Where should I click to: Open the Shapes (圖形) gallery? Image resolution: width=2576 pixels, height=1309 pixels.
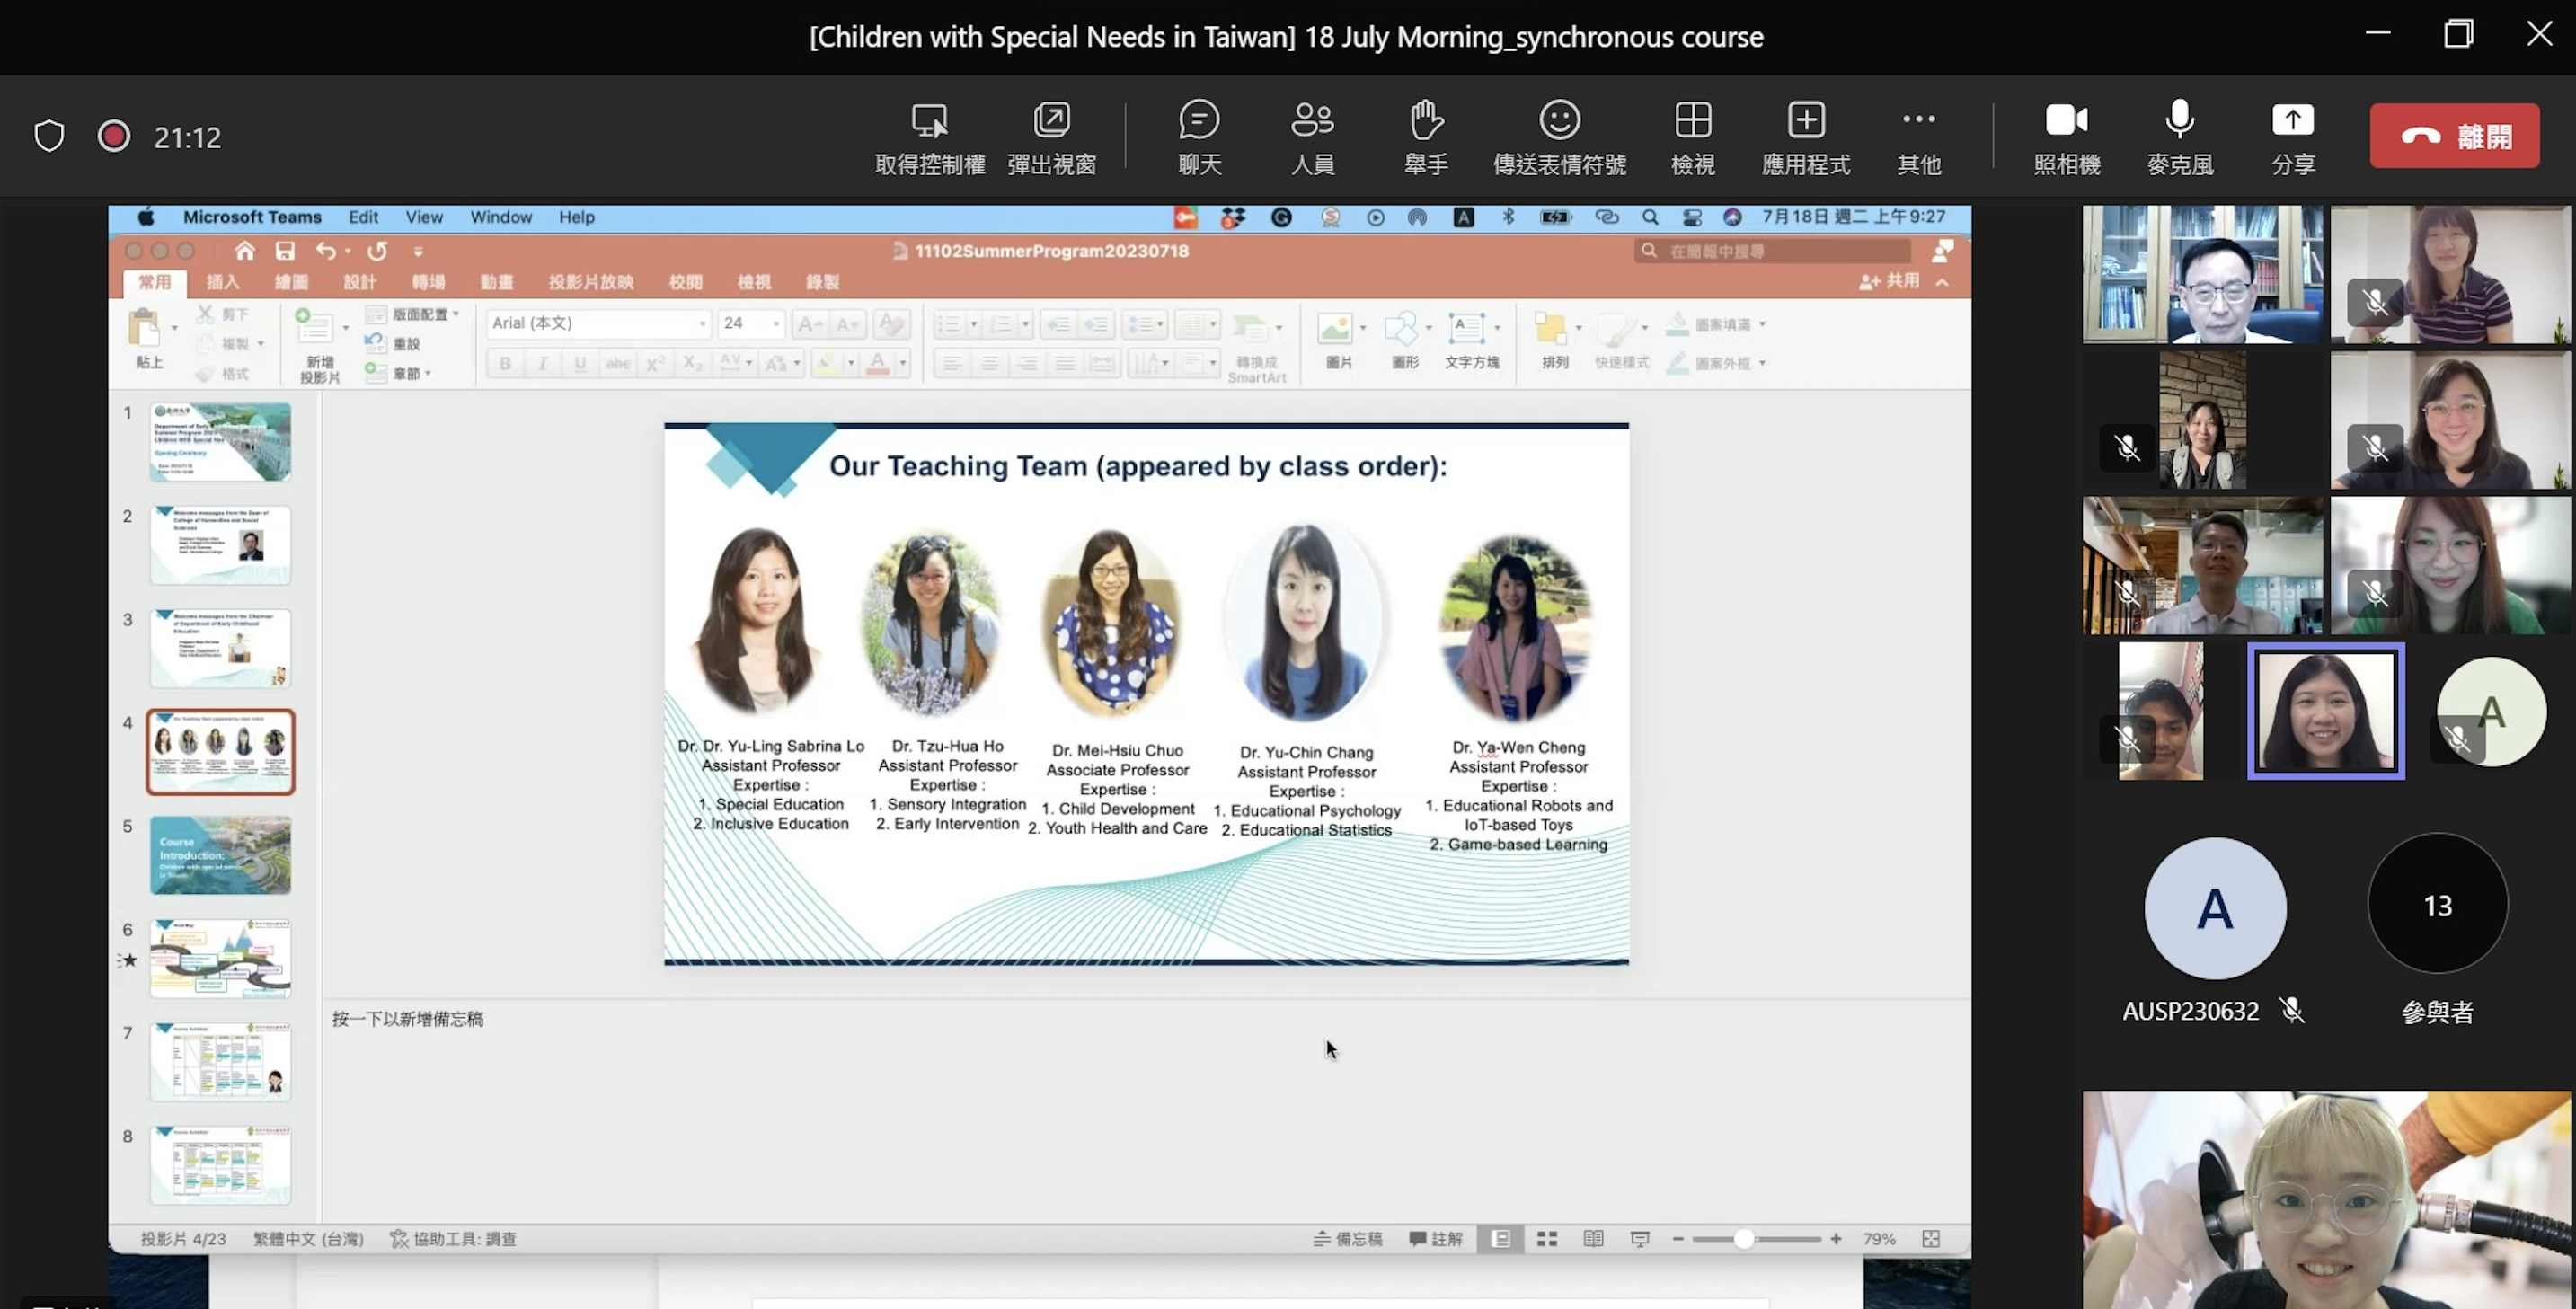(1404, 338)
